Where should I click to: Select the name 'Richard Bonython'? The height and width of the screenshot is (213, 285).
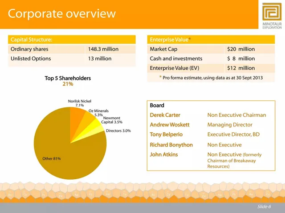click(171, 145)
